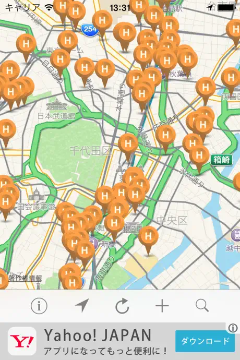Select the hotel pin over 千代田区 label's right side
Viewport: 240px width, 360px height.
pos(128,147)
